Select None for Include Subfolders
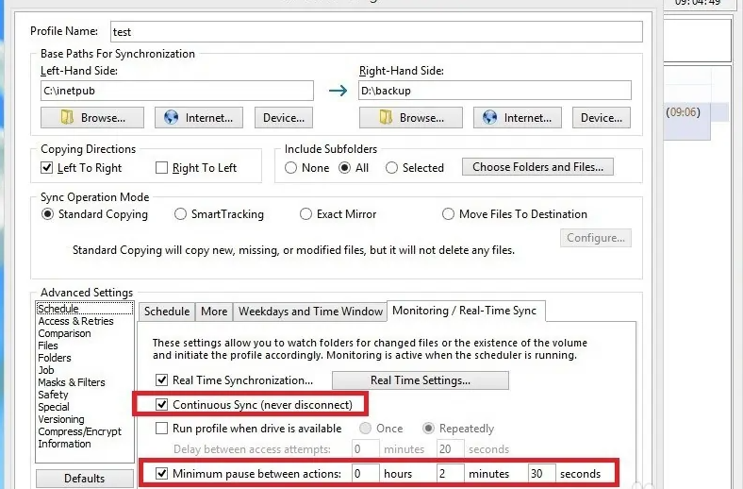743x489 pixels. (291, 167)
